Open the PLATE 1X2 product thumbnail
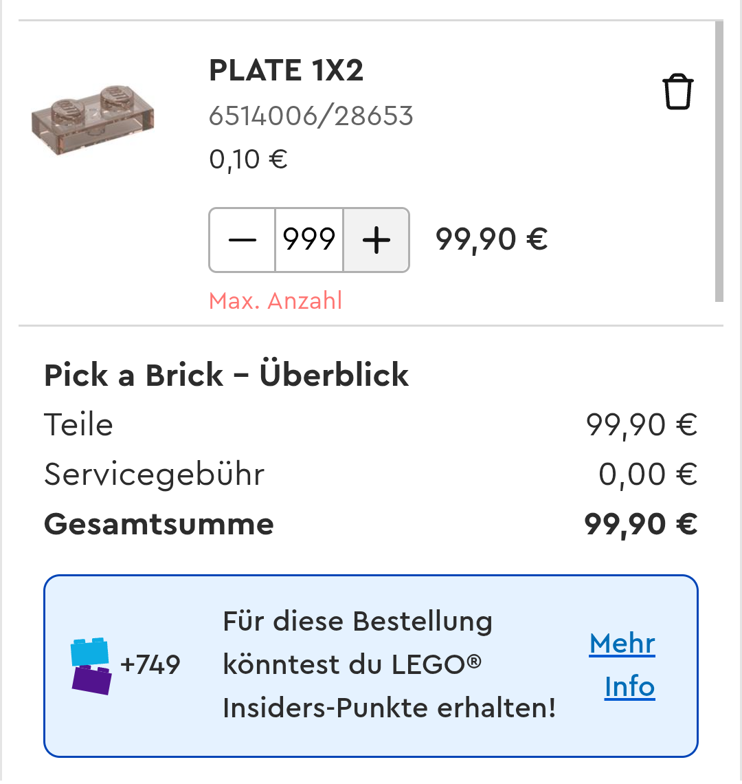 point(93,119)
